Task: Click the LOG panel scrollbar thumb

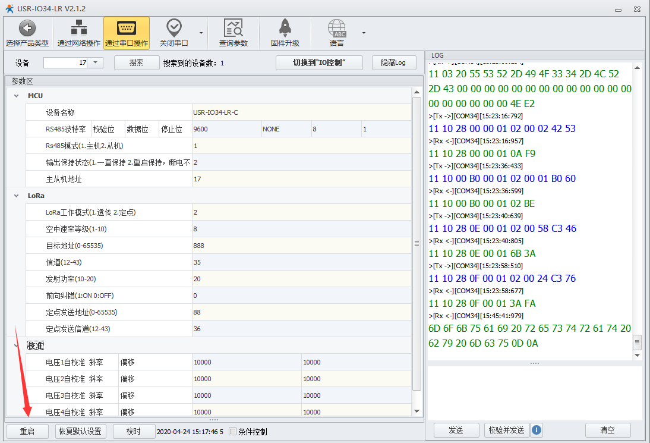Action: pyautogui.click(x=637, y=343)
